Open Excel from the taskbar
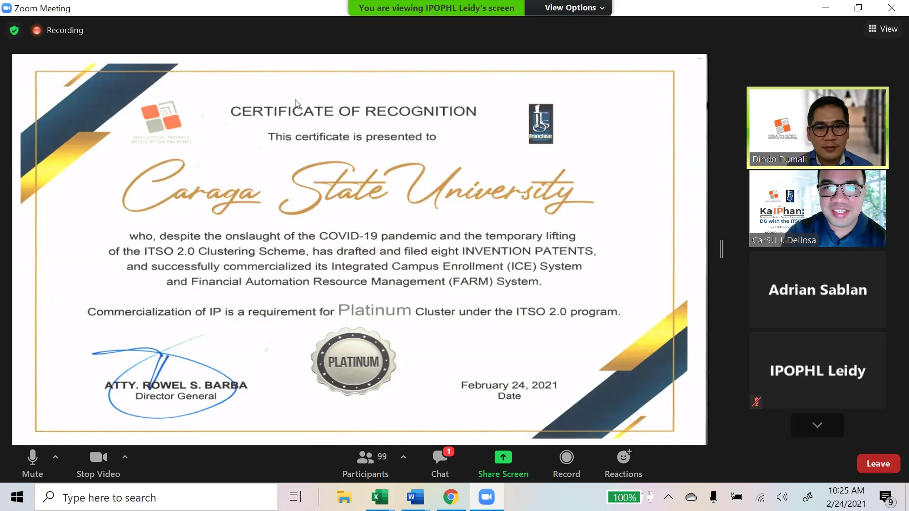 [x=380, y=497]
